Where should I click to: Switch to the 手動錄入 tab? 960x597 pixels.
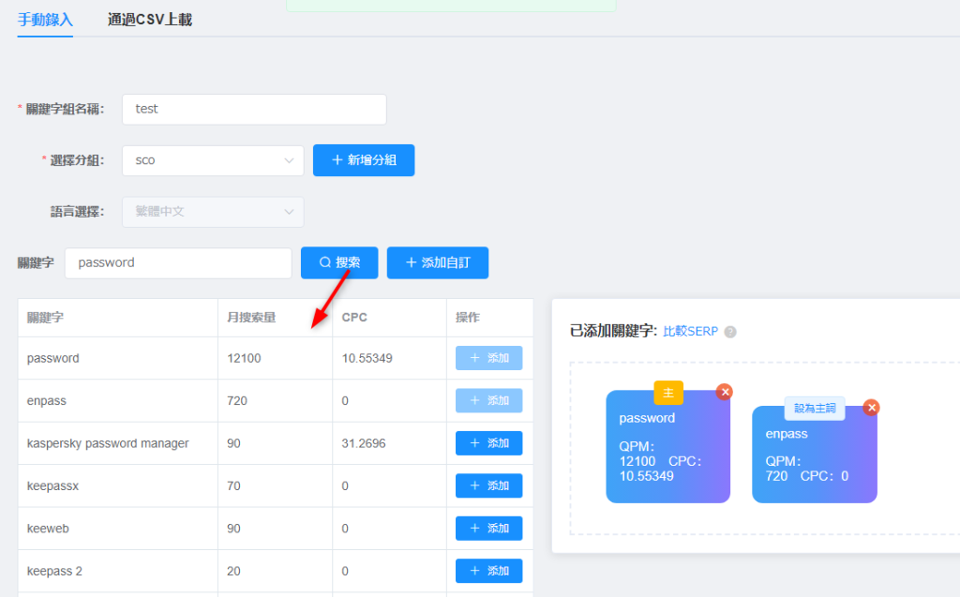click(45, 20)
